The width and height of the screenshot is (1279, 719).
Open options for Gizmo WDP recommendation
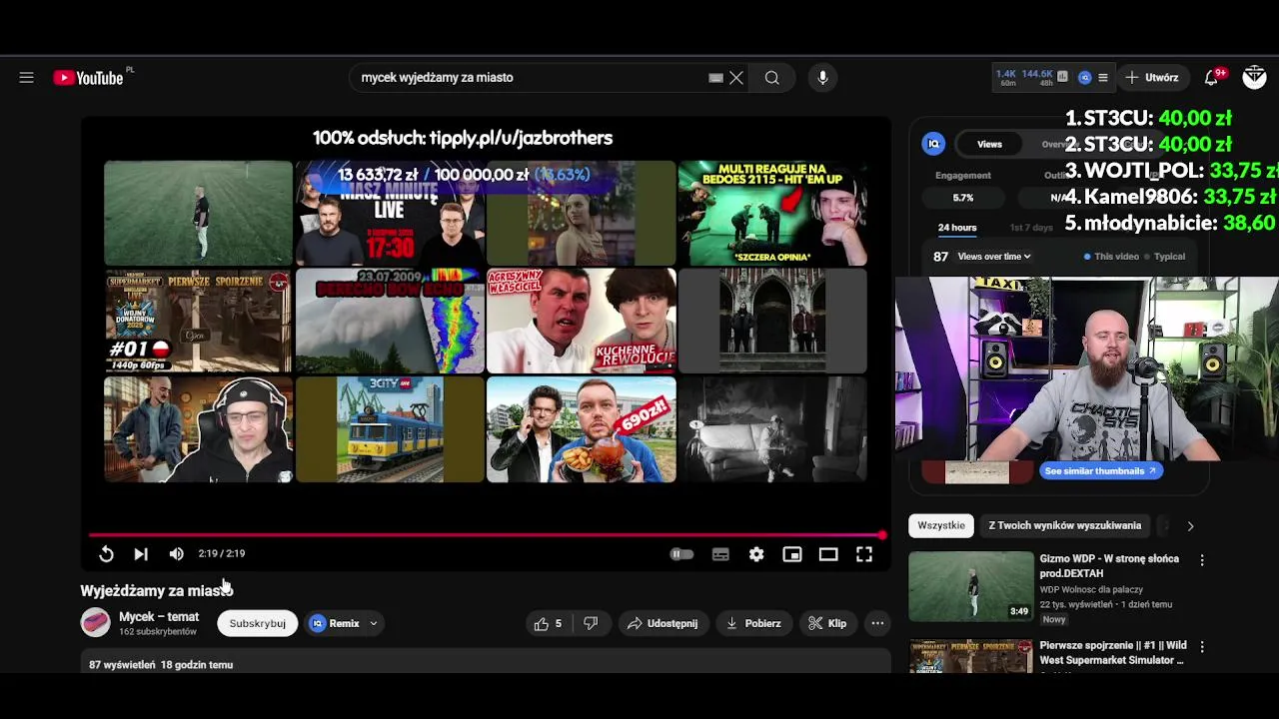coord(1202,561)
